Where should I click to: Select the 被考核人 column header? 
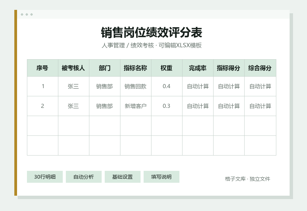pos(74,68)
